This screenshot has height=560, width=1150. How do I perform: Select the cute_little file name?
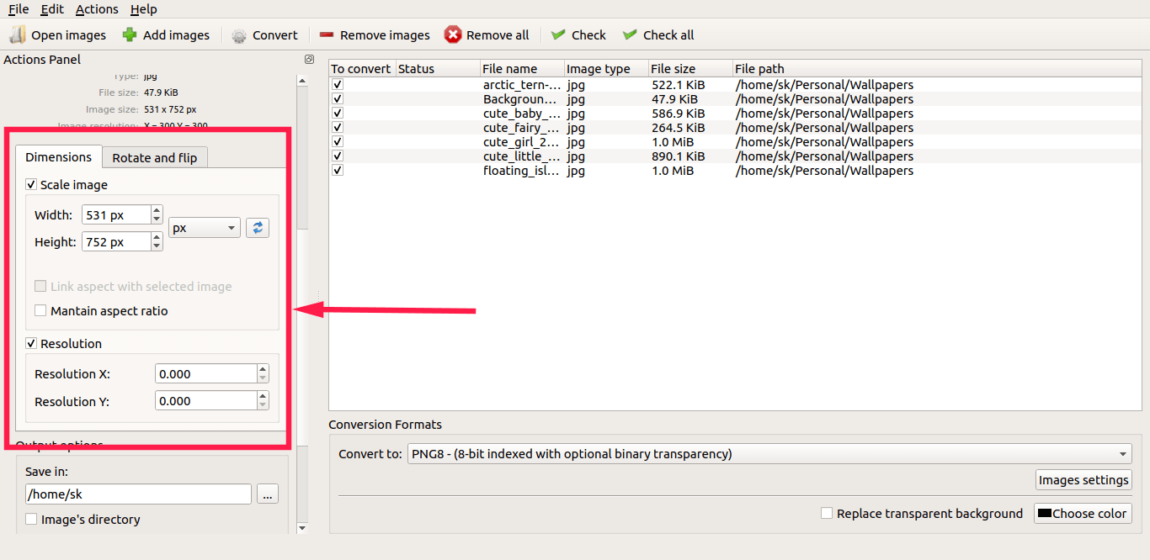tap(522, 156)
